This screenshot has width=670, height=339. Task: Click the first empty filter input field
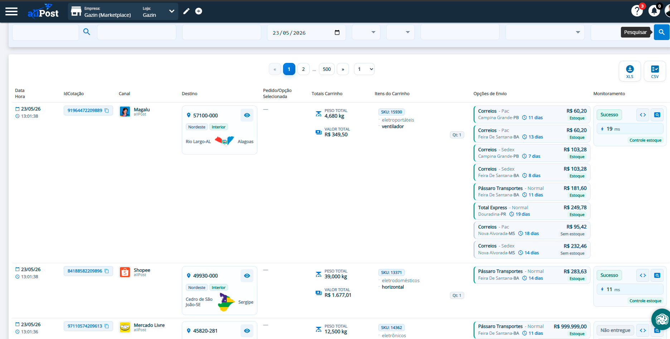coord(45,32)
